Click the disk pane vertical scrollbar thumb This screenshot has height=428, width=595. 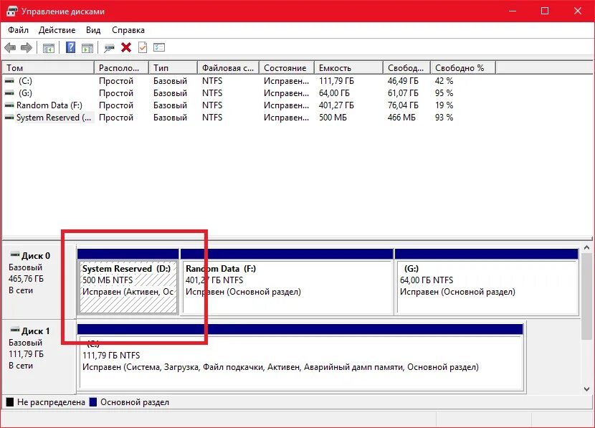click(586, 297)
